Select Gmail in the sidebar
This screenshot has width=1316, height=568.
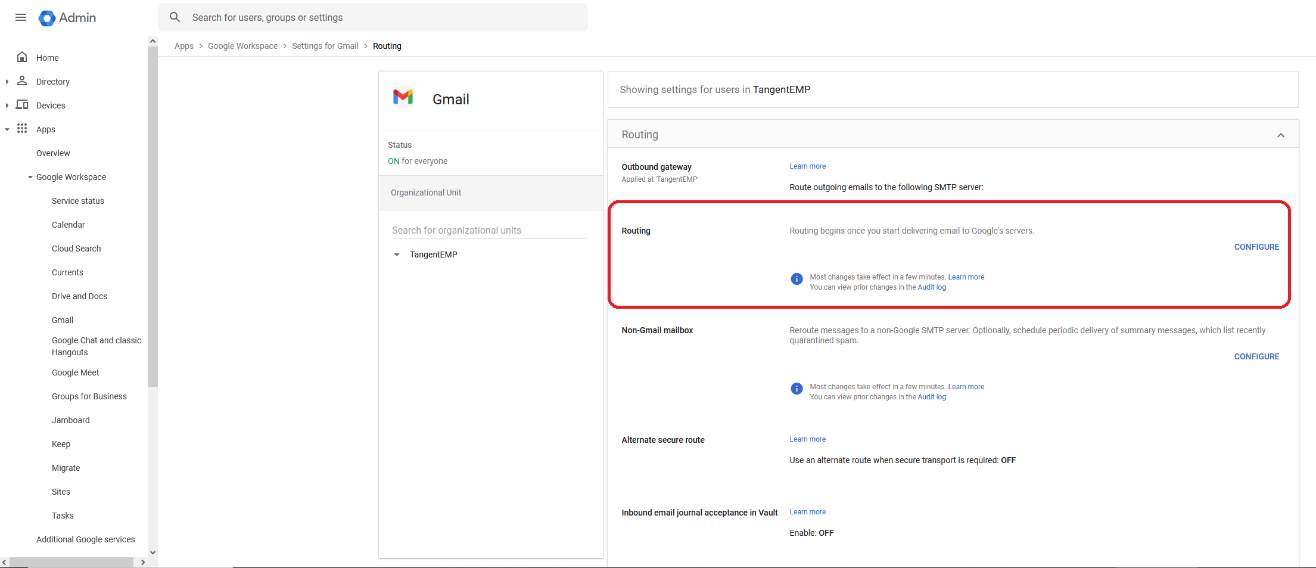[63, 320]
